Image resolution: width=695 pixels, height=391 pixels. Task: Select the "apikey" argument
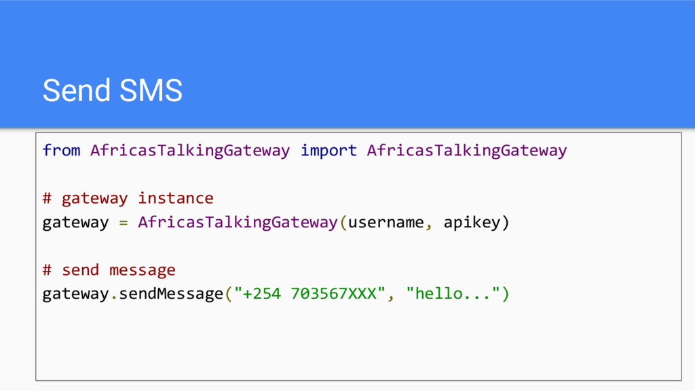(x=472, y=223)
